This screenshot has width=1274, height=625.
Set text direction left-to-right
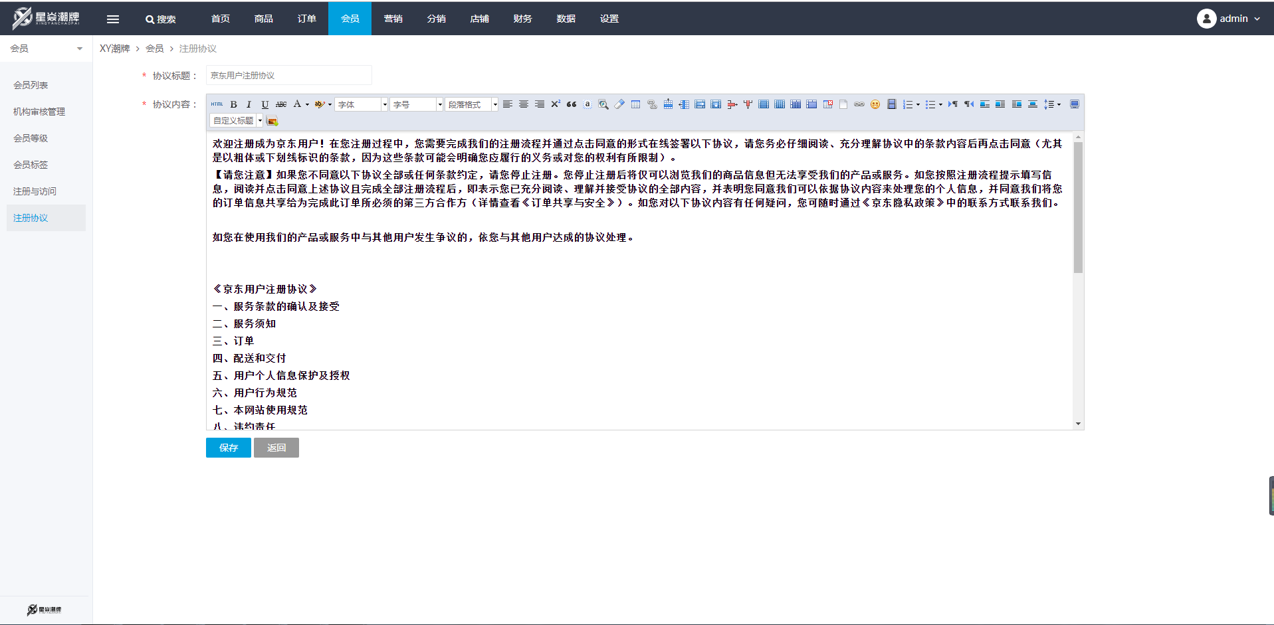pyautogui.click(x=953, y=104)
